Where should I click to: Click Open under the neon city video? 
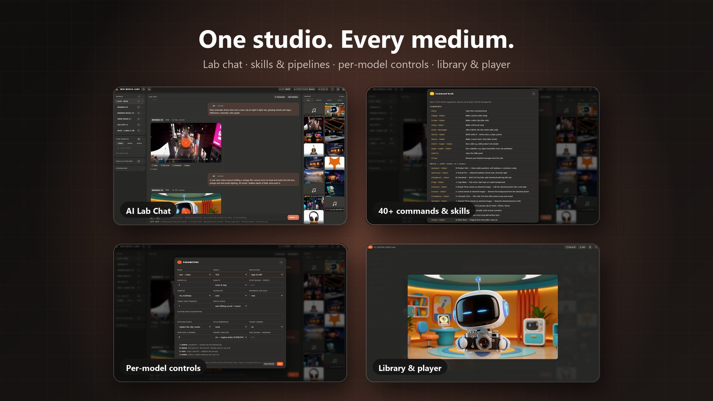pyautogui.click(x=154, y=165)
